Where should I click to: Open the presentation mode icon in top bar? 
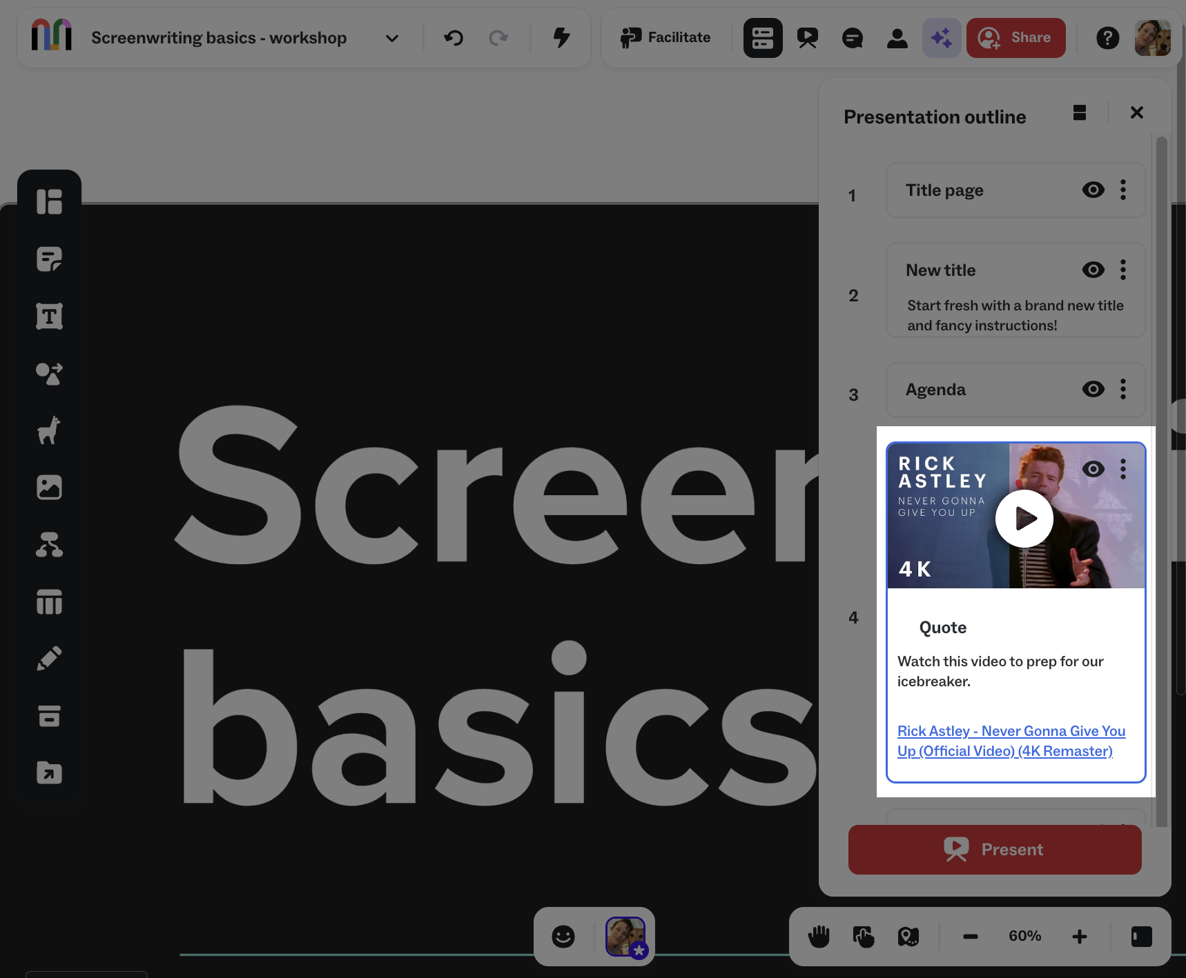[x=808, y=38]
